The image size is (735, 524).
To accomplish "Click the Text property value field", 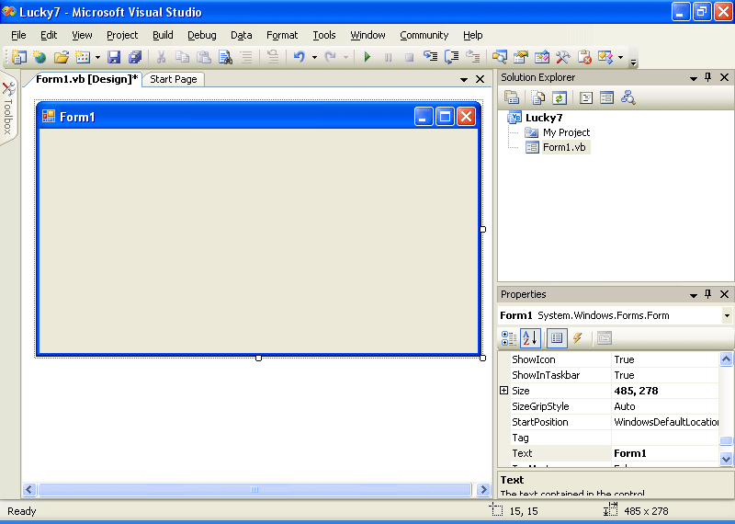I will pyautogui.click(x=663, y=453).
